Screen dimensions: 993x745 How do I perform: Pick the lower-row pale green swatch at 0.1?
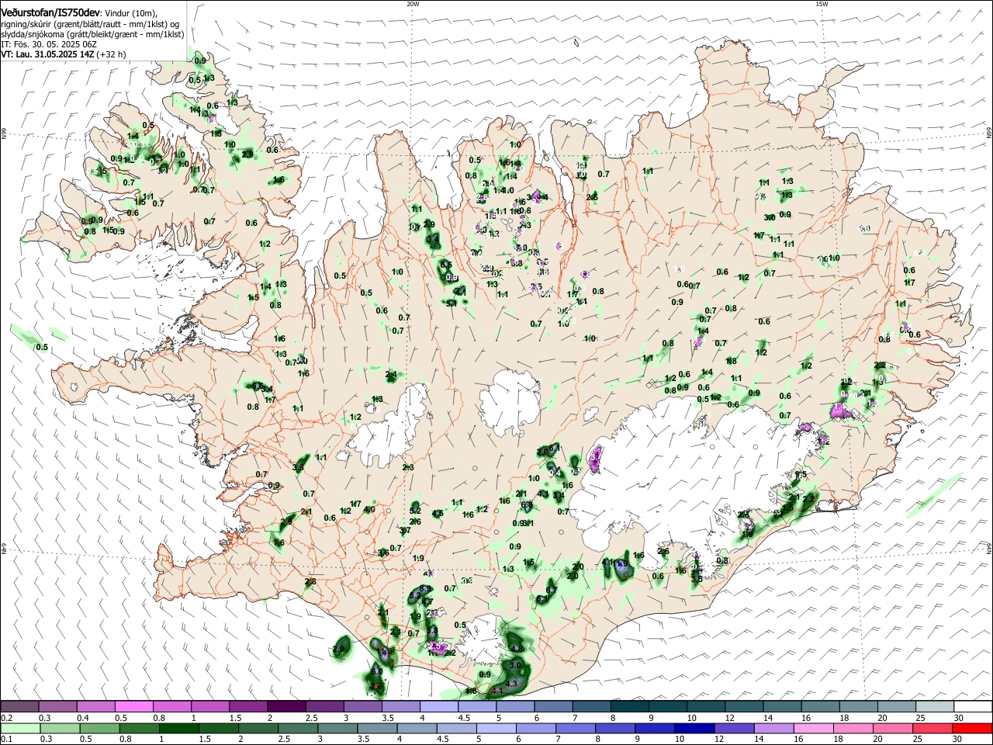click(x=19, y=728)
